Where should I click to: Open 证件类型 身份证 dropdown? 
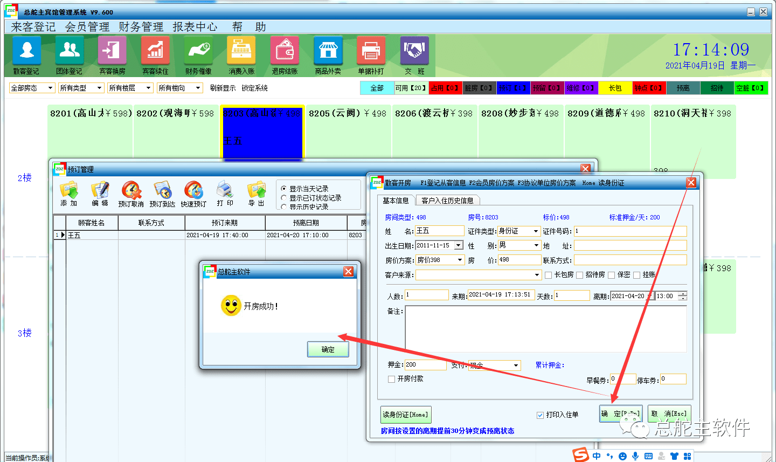pos(536,231)
